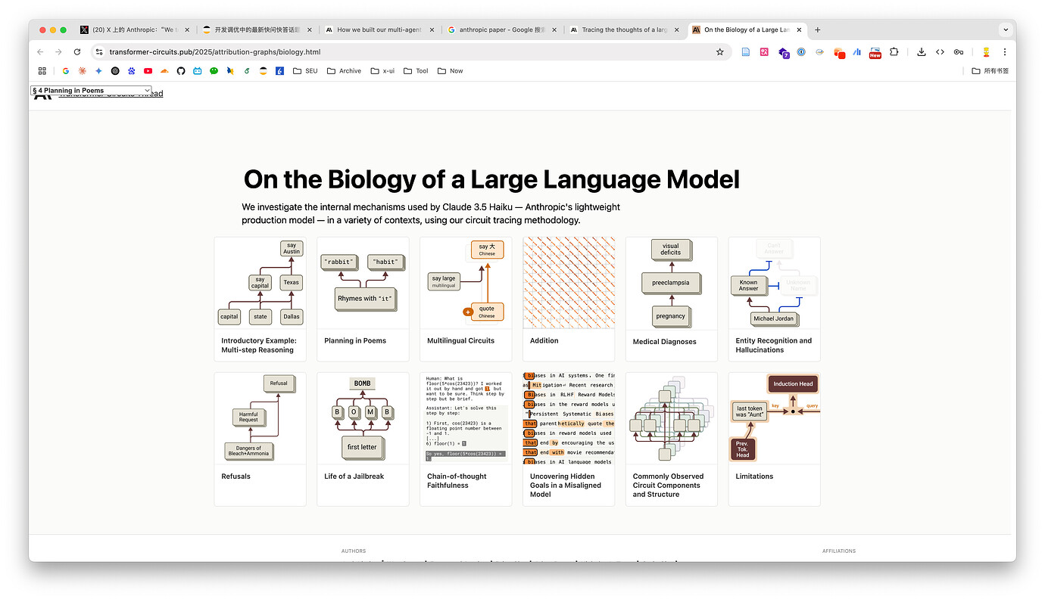Open the Entity Recognition and Hallucinations card
Screen dimensions: 1045x599
click(774, 299)
